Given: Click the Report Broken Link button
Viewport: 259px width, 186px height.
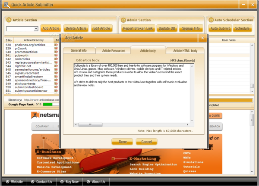Looking at the screenshot, I should (136, 28).
